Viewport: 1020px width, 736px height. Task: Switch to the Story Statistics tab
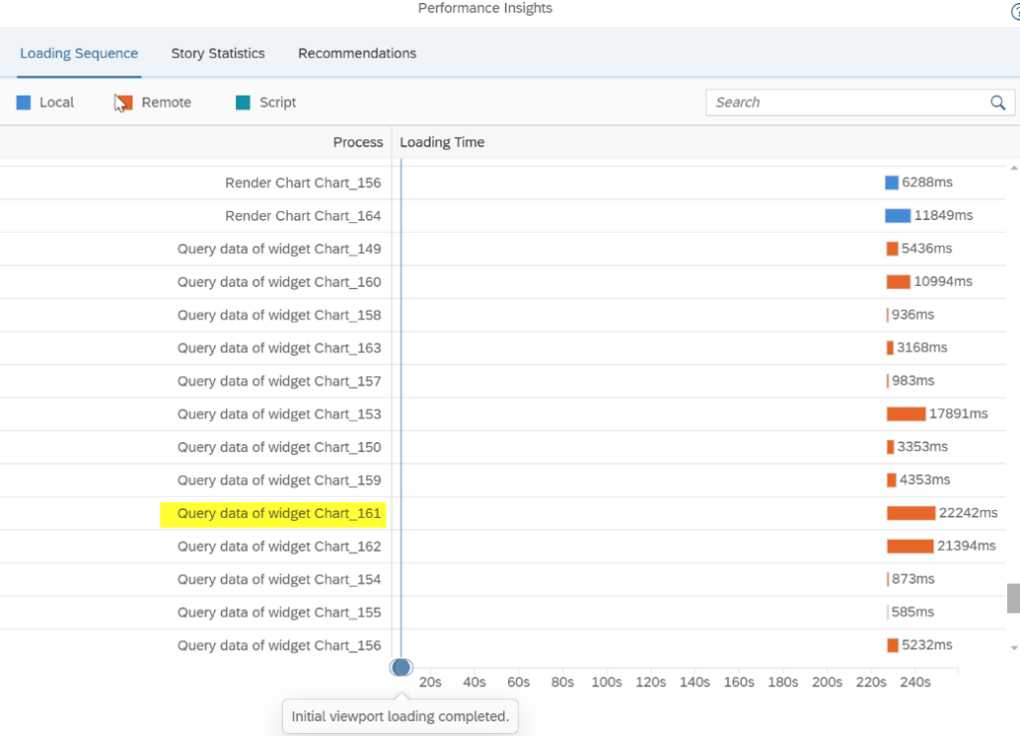click(x=218, y=54)
